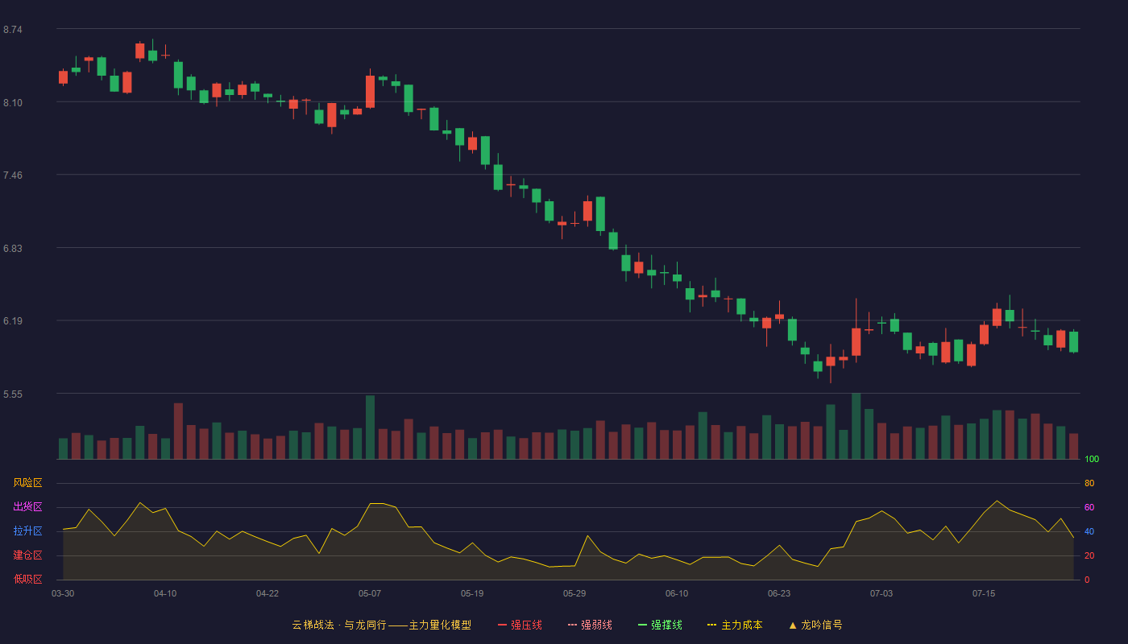
Task: Click the tall red 05-07 candlestick
Action: coord(370,91)
